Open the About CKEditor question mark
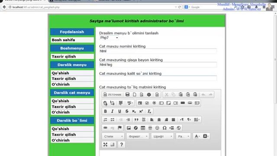This screenshot has height=156, width=277. 121,145
